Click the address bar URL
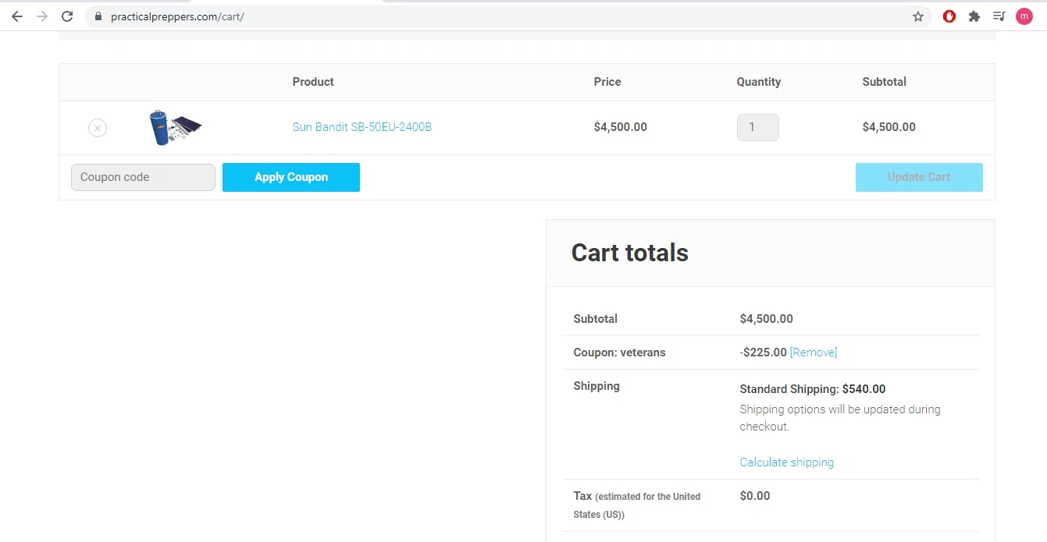Viewport: 1047px width, 542px height. click(178, 16)
